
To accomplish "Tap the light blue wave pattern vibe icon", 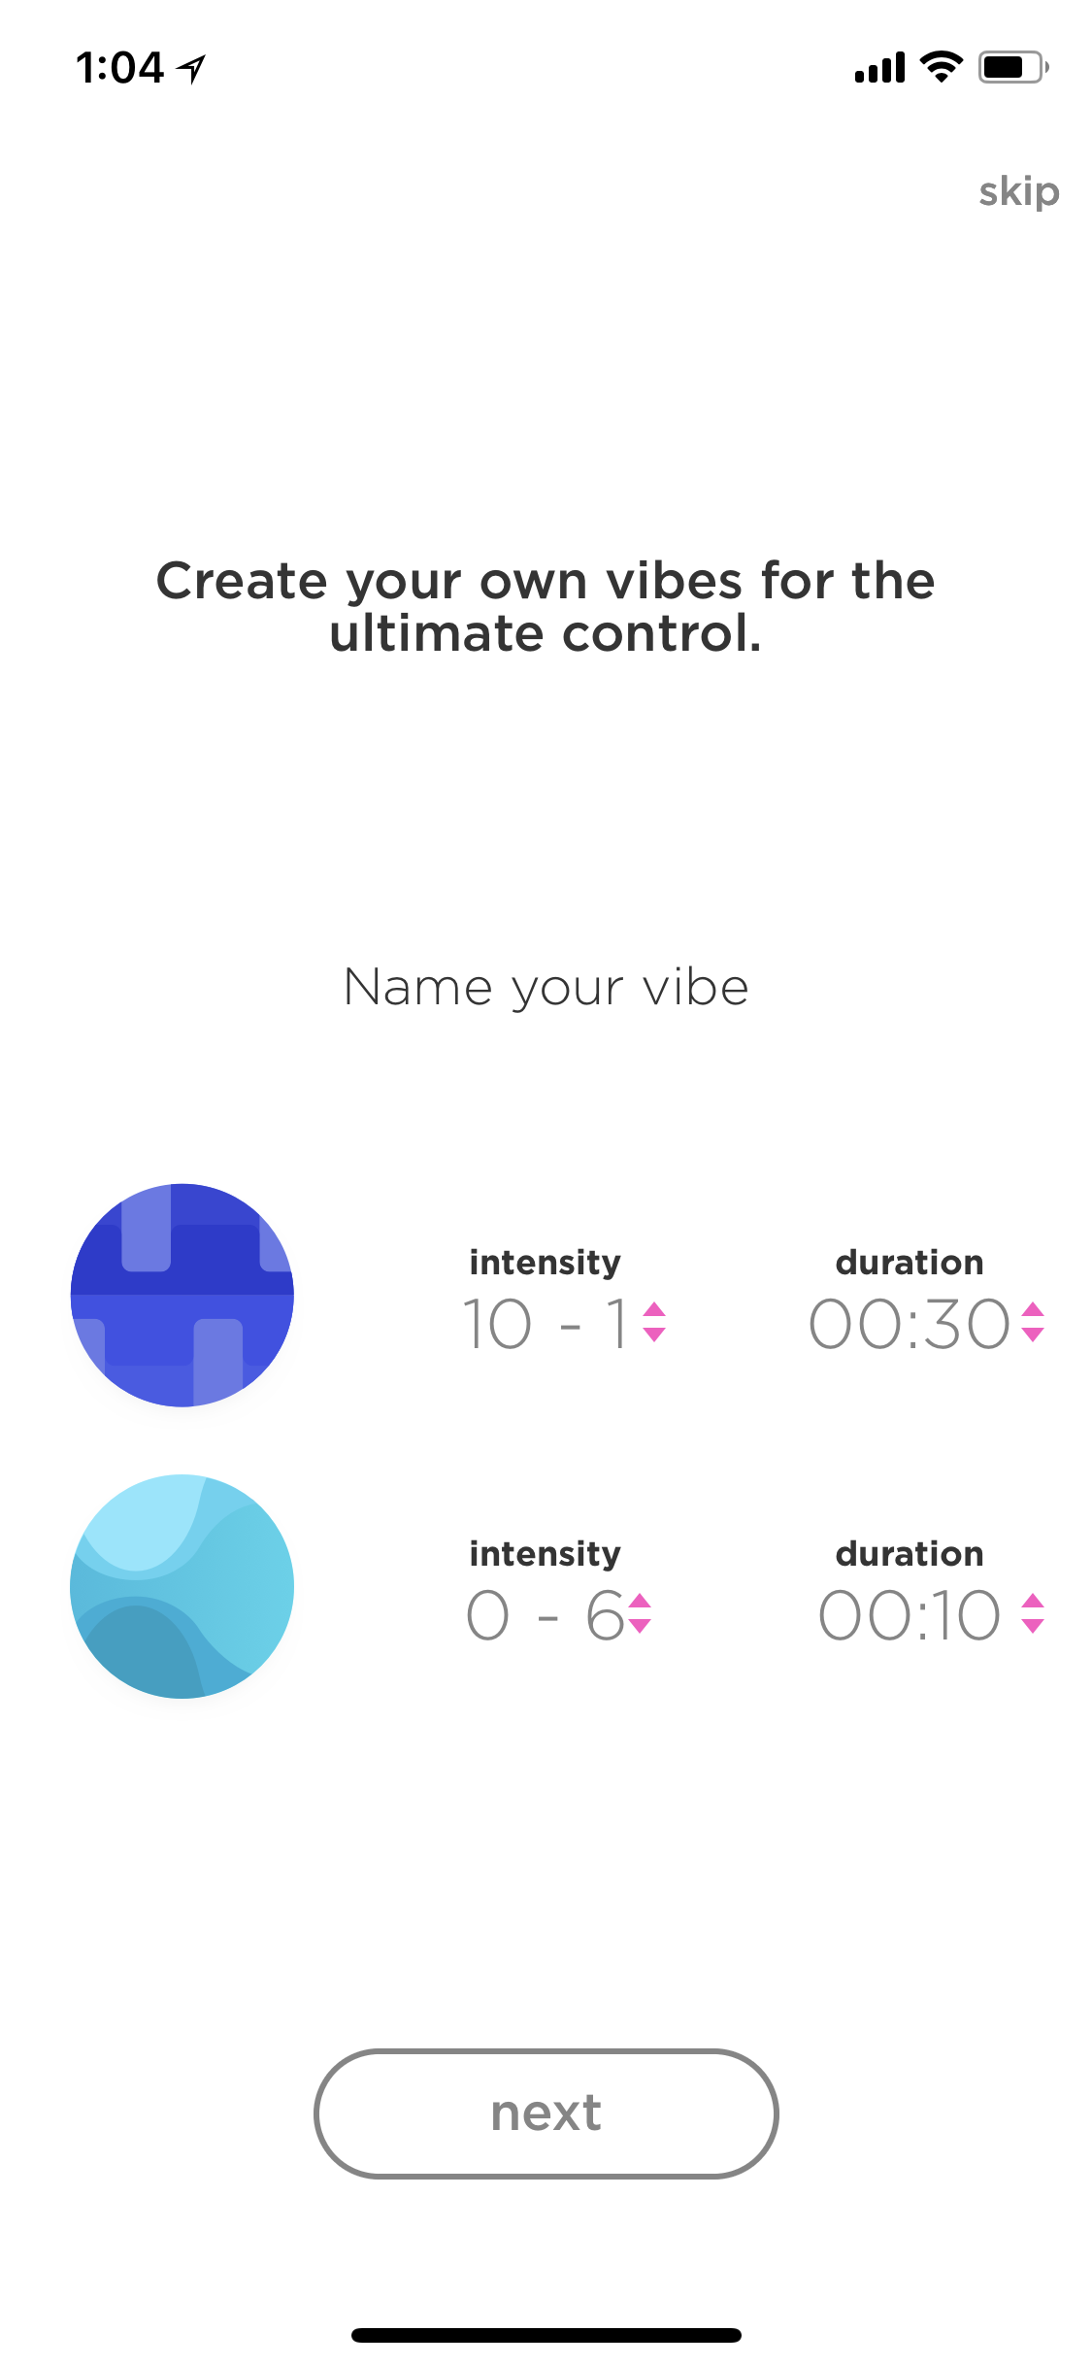I will pos(182,1586).
